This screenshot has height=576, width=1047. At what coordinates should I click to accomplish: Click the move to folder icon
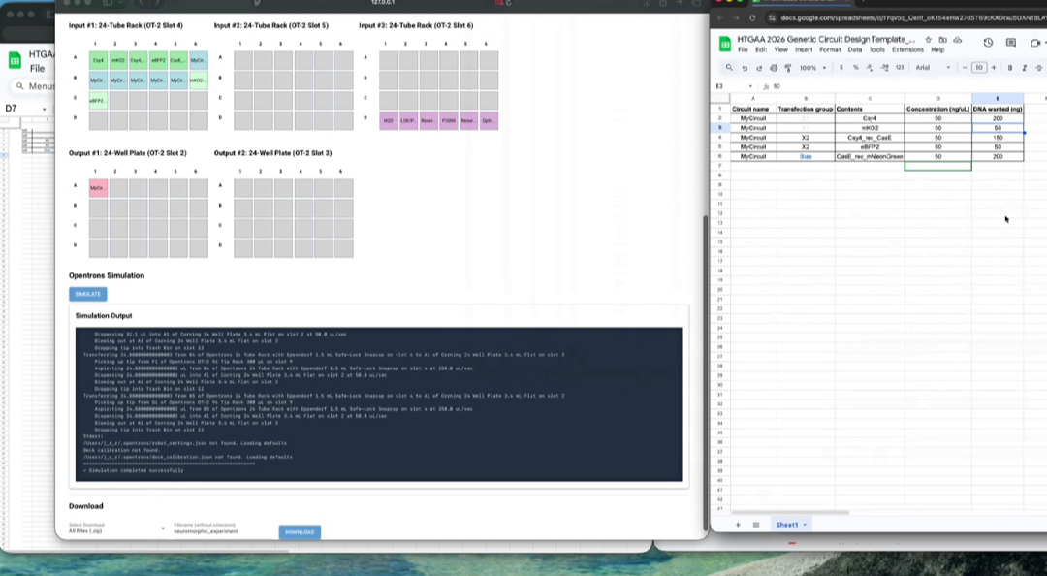coord(943,40)
